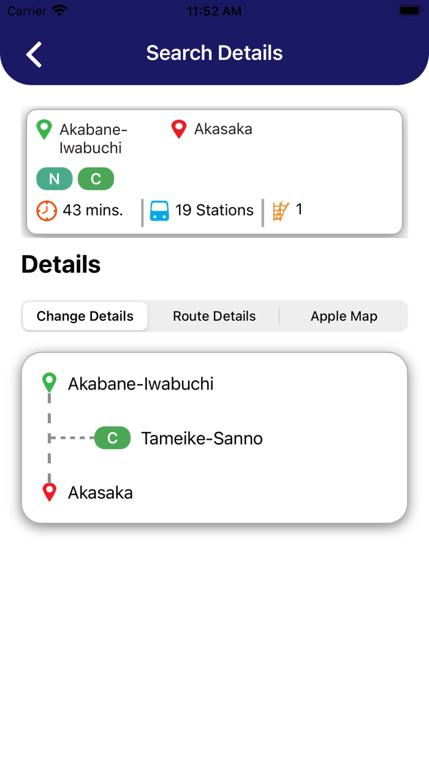Tap the N line badge icon
Viewport: 429px width, 763px height.
pyautogui.click(x=54, y=178)
